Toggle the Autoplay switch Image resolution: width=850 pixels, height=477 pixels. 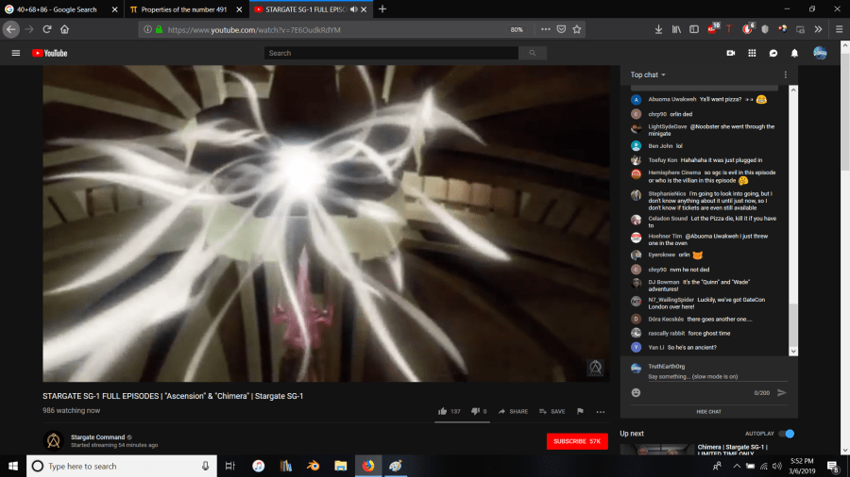tap(787, 434)
